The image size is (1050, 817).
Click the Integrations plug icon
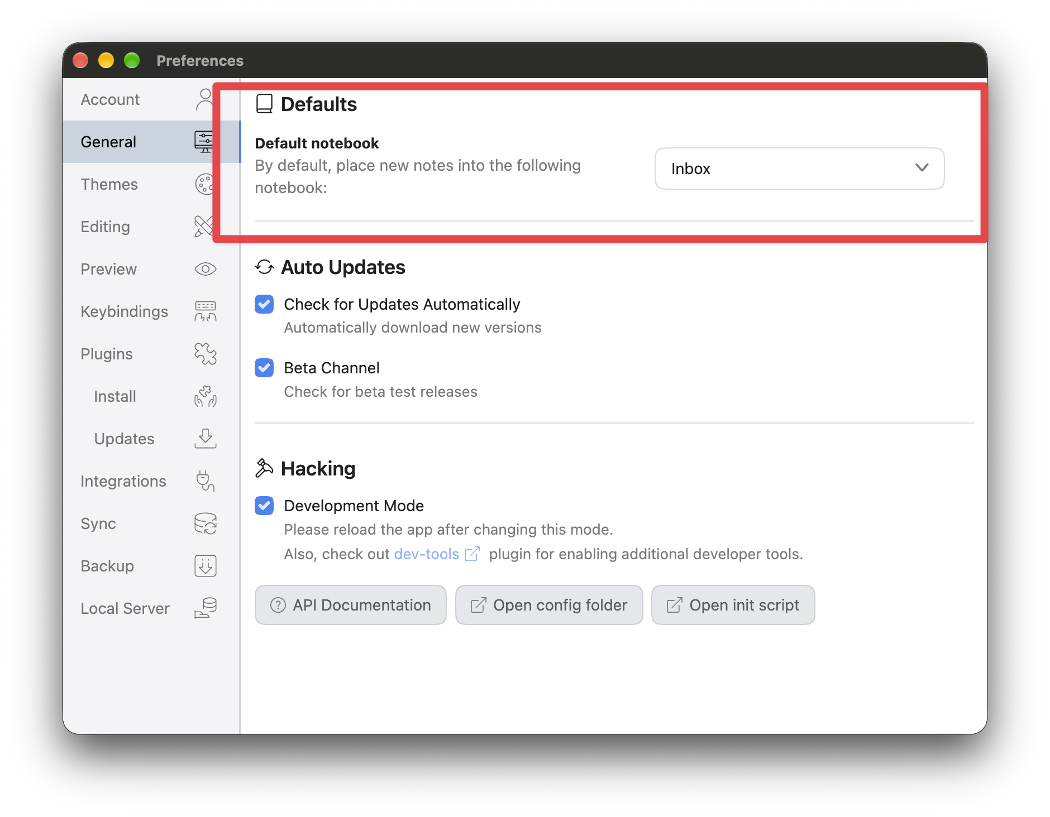tap(205, 481)
